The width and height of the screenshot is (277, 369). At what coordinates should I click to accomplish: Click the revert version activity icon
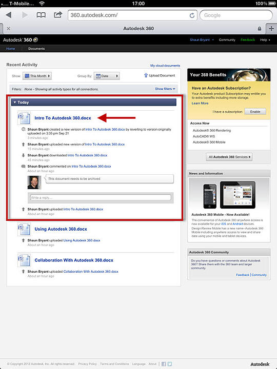[23, 129]
